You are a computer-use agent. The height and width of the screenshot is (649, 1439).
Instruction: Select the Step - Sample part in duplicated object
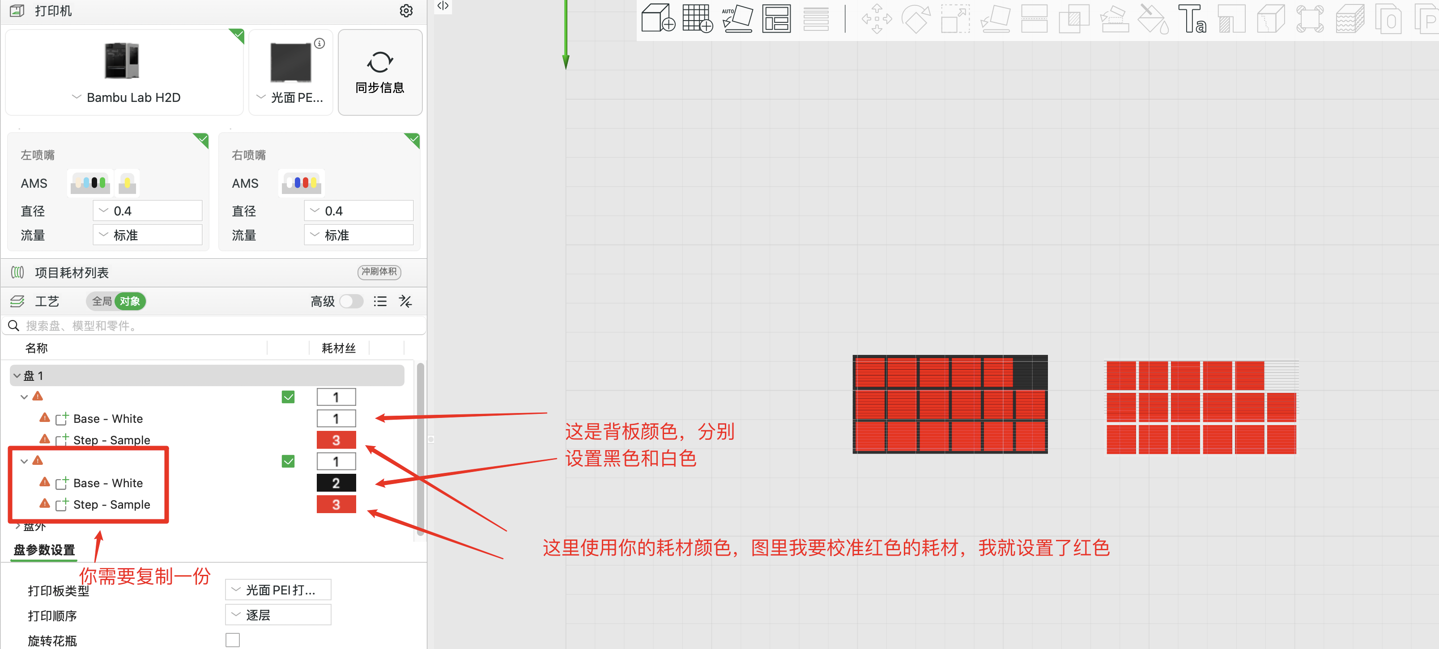click(112, 505)
